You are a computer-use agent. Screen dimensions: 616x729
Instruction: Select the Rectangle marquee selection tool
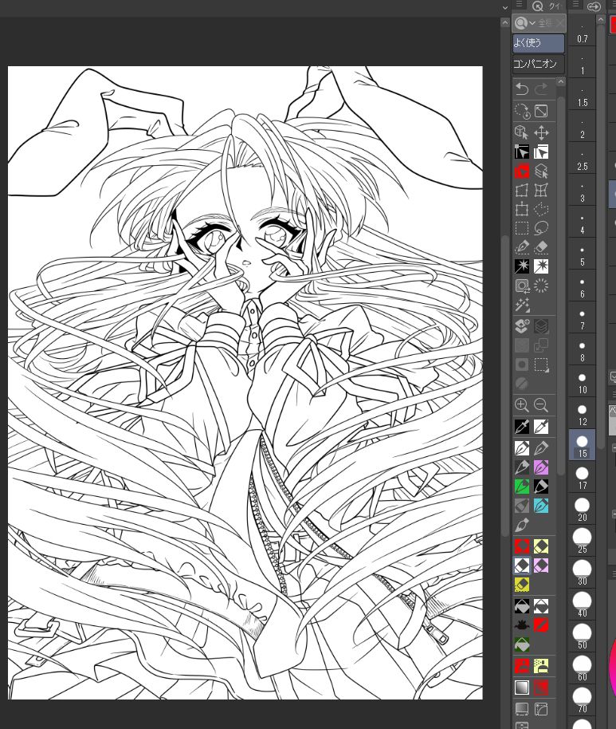click(522, 228)
